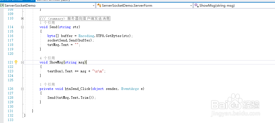Click line number 128 in the margin
This screenshot has height=123, width=275.
coord(11,97)
